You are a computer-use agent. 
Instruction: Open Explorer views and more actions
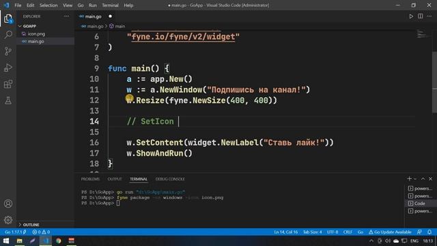pos(66,16)
